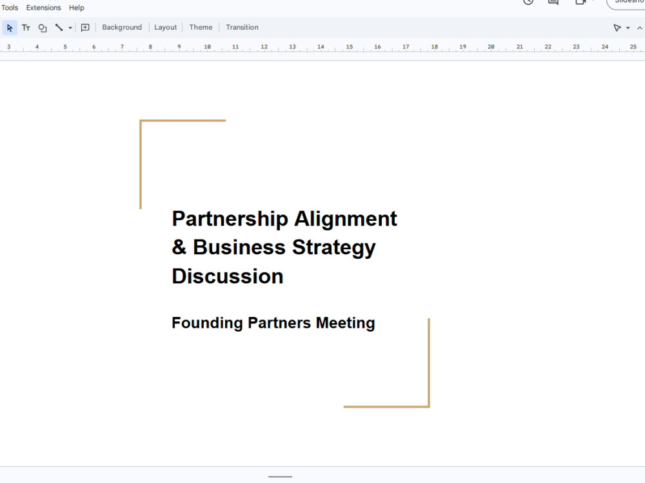Viewport: 645px width, 483px height.
Task: Collapse the toolbar with the chevron
Action: click(x=640, y=28)
